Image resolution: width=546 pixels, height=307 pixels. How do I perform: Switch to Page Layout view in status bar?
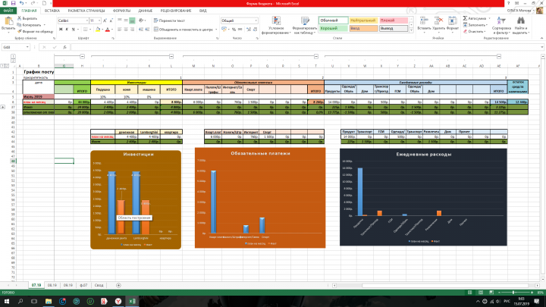click(481, 293)
